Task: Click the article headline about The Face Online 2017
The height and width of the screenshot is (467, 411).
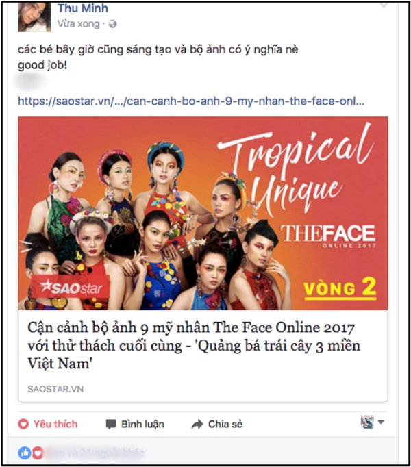Action: point(194,346)
